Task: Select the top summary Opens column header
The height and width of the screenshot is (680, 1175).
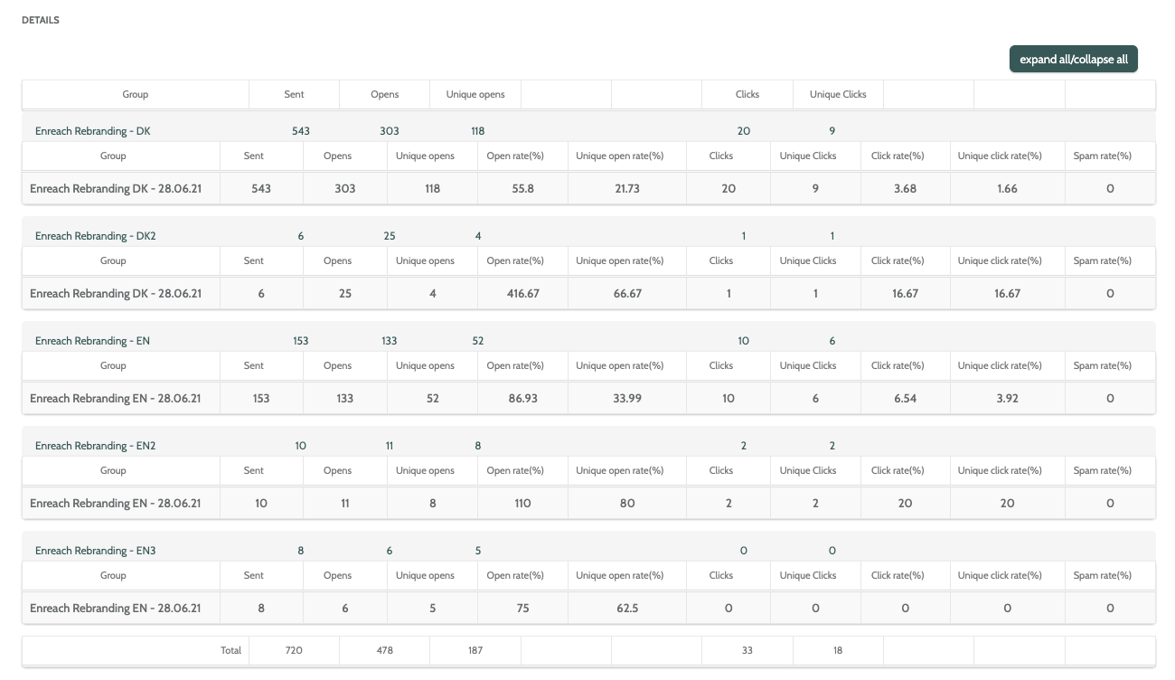Action: 385,94
